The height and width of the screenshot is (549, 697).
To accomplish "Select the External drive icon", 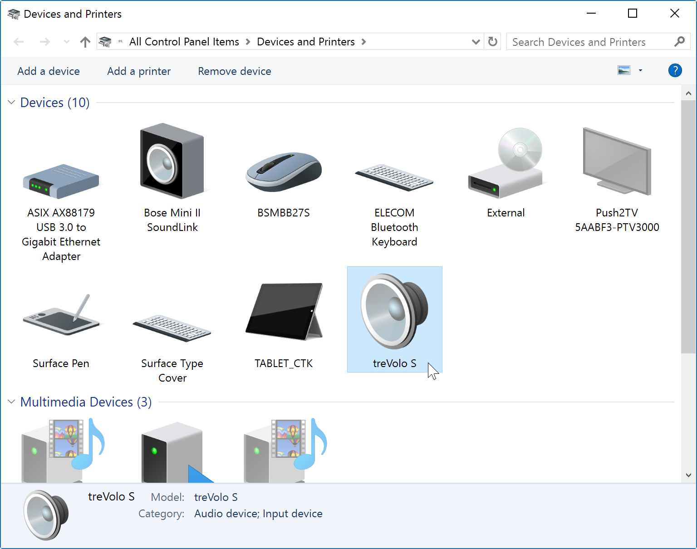I will [x=506, y=163].
